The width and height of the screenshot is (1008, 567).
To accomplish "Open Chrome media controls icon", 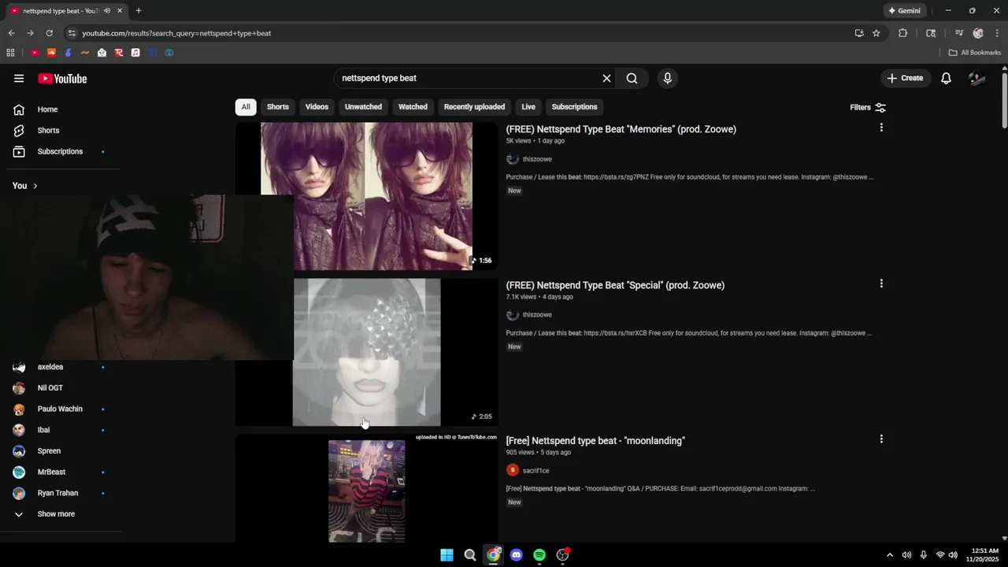I will (x=958, y=33).
